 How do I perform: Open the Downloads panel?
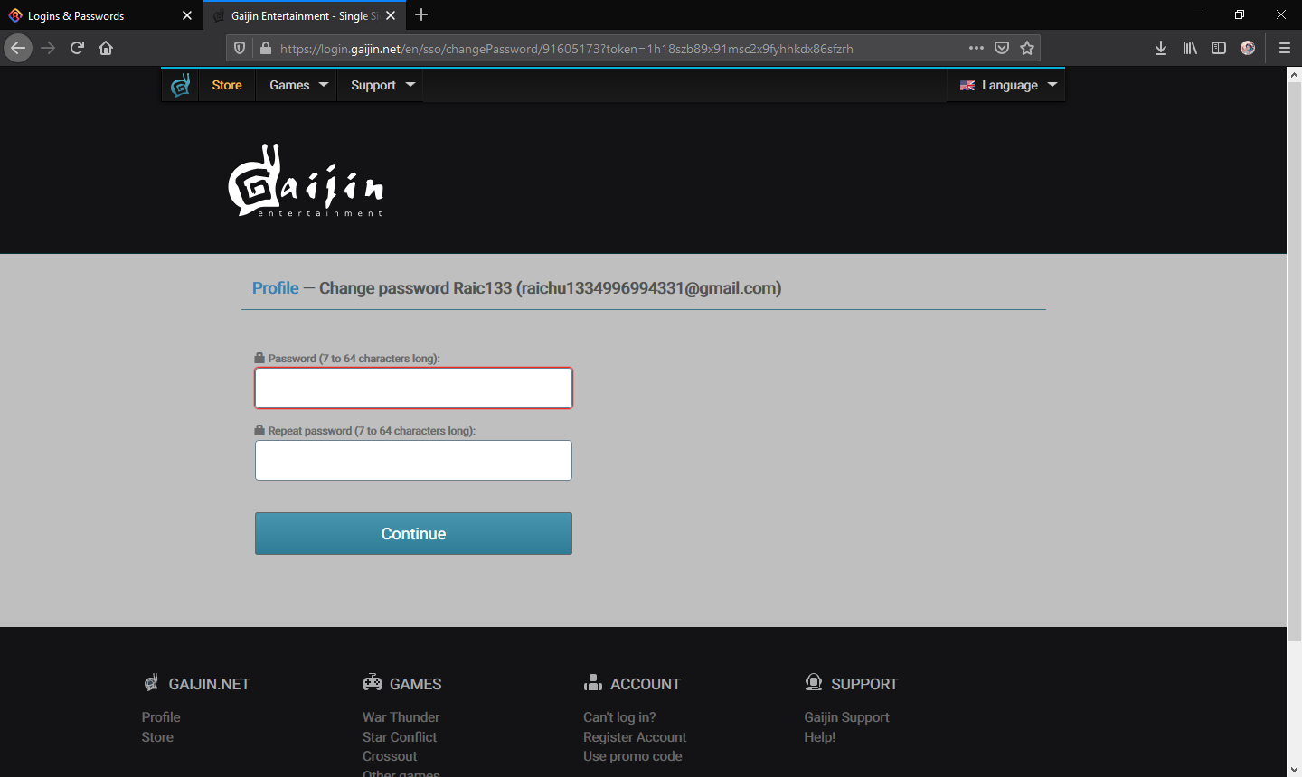point(1161,48)
